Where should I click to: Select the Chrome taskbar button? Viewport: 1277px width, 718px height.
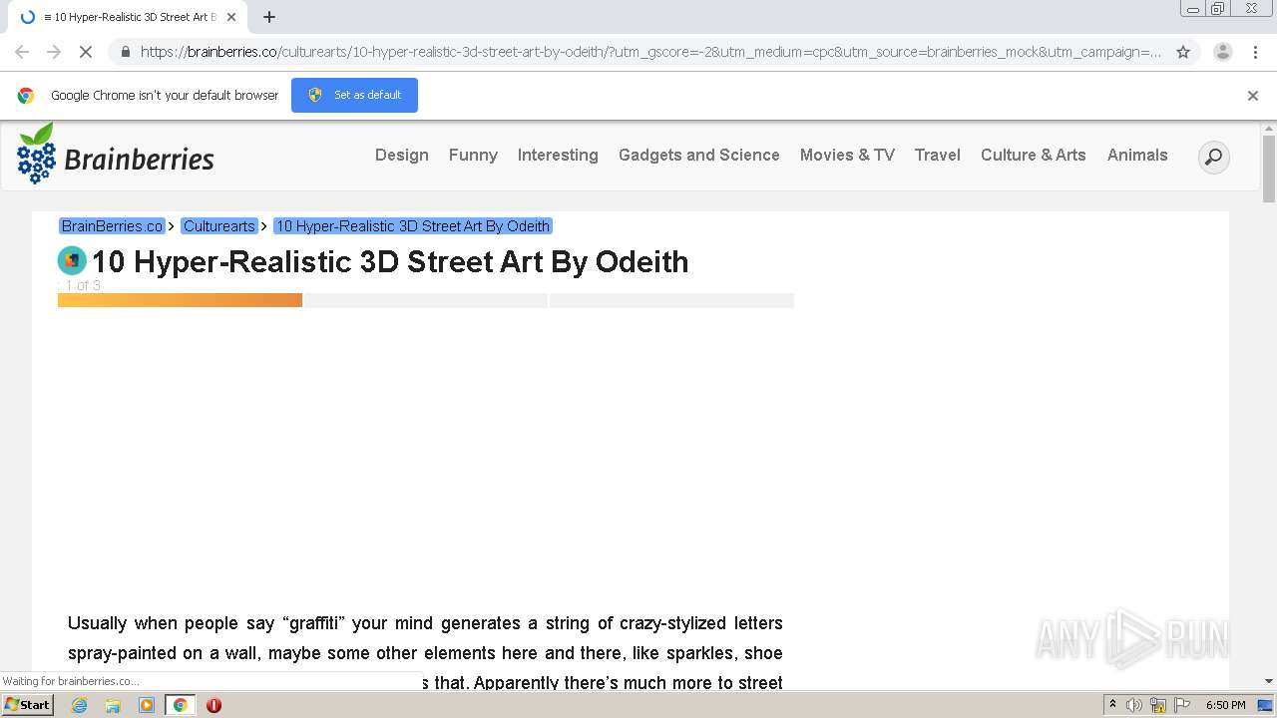(180, 705)
